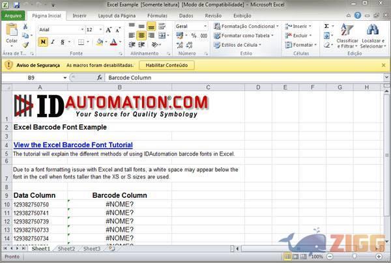This screenshot has height=263, width=391.
Task: Decrease font size with small A icon
Action: [x=118, y=30]
